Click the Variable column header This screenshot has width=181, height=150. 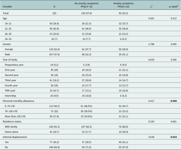point(7,7)
